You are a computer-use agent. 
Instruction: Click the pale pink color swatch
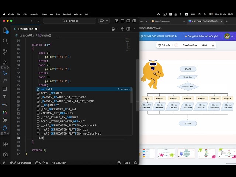[176, 45]
